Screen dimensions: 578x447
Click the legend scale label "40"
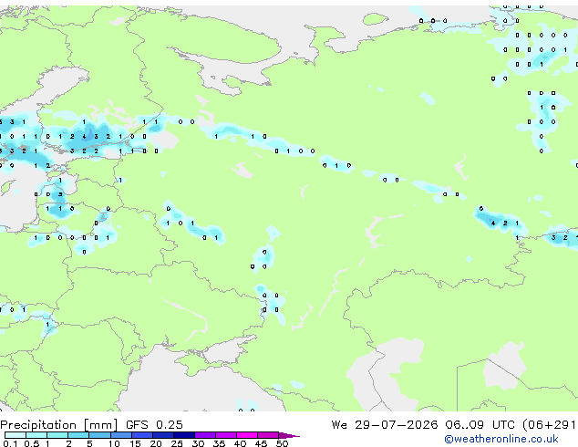[x=240, y=443]
